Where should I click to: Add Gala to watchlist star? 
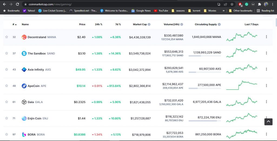click(x=6, y=102)
